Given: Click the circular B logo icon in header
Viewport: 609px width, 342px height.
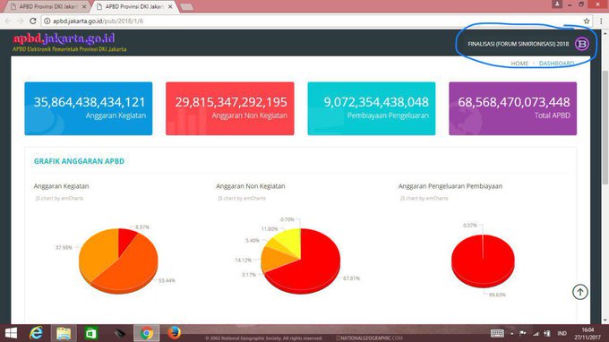Looking at the screenshot, I should 582,44.
